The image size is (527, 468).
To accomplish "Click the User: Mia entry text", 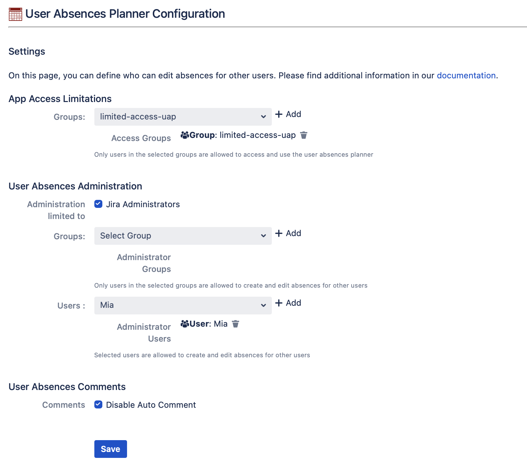I will pyautogui.click(x=209, y=324).
